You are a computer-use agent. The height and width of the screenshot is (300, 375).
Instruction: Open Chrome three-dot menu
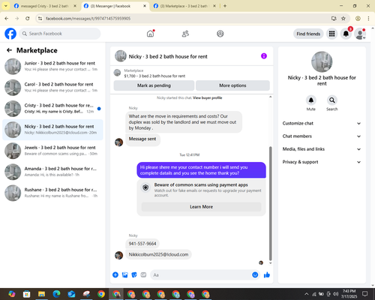[x=368, y=19]
